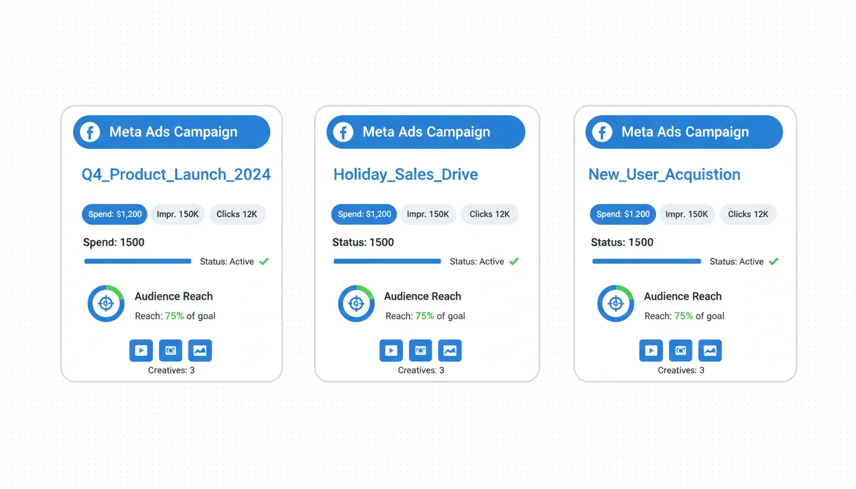This screenshot has height=489, width=856.
Task: Click the image creative icon in Holiday_Sales_Drive card
Action: click(x=450, y=350)
